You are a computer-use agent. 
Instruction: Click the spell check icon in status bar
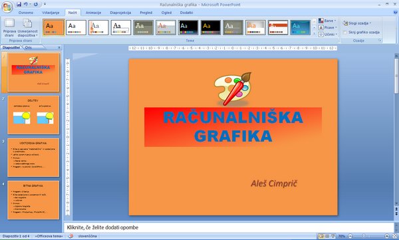[x=70, y=236]
